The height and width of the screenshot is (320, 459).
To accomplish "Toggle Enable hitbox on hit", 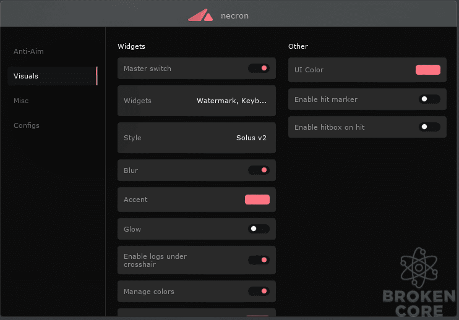I will [x=429, y=127].
